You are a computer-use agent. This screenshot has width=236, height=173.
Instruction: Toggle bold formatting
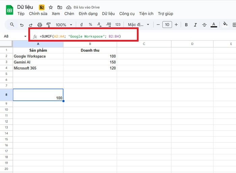(186, 25)
